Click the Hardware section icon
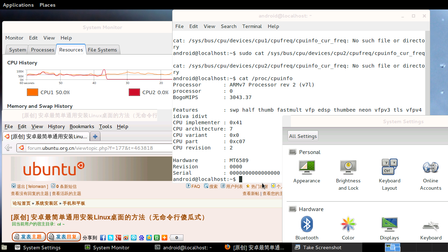Image resolution: width=448 pixels, height=252 pixels. point(293,209)
